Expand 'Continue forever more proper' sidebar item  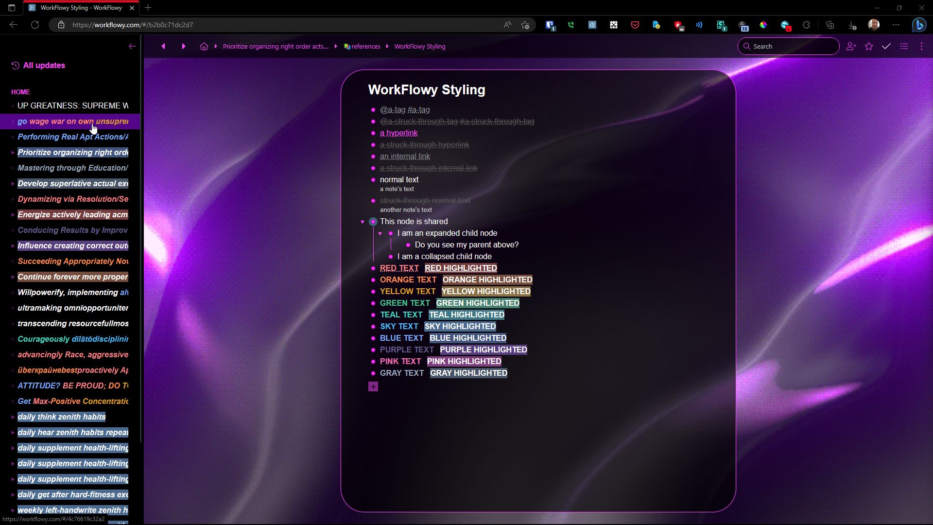pos(13,277)
